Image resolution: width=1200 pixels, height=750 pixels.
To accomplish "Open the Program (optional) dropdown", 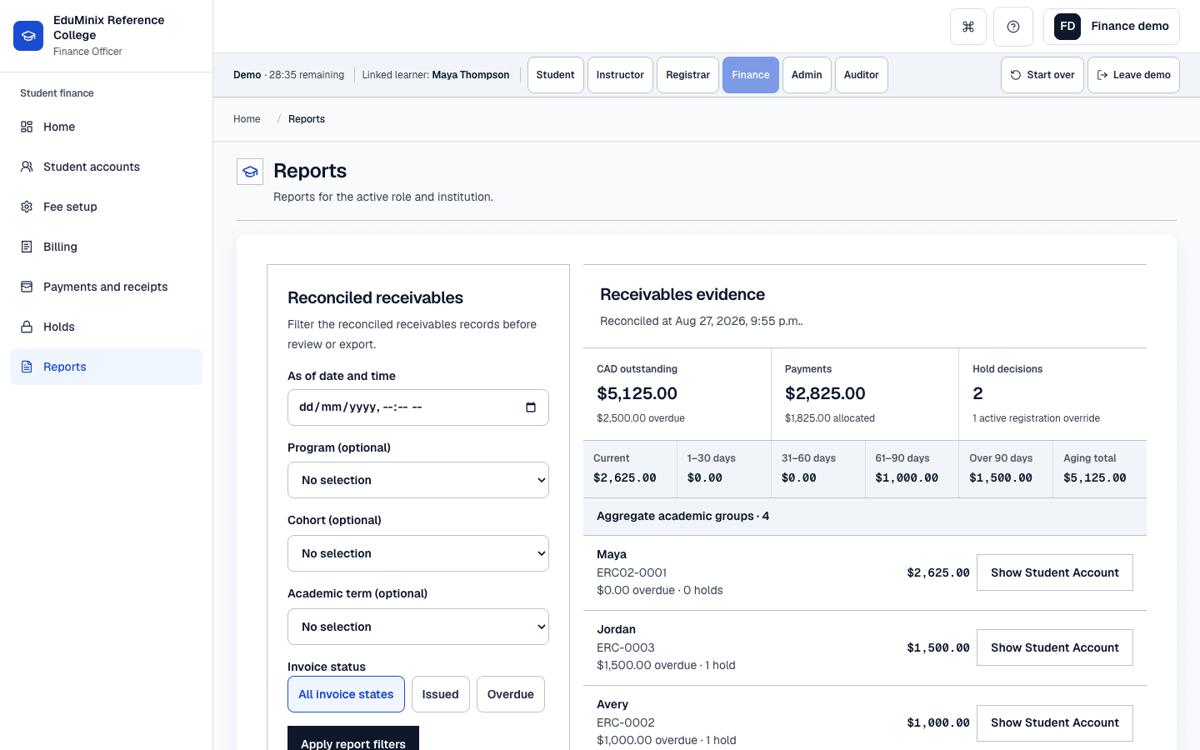I will coord(418,480).
